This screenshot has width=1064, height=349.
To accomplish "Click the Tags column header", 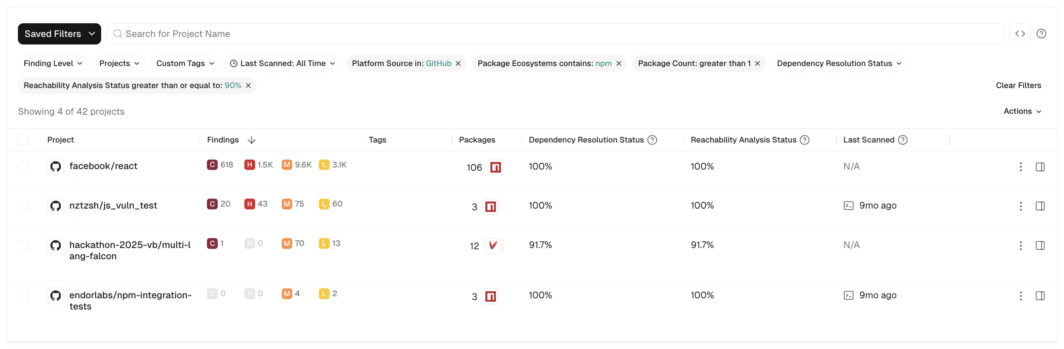I will point(378,140).
